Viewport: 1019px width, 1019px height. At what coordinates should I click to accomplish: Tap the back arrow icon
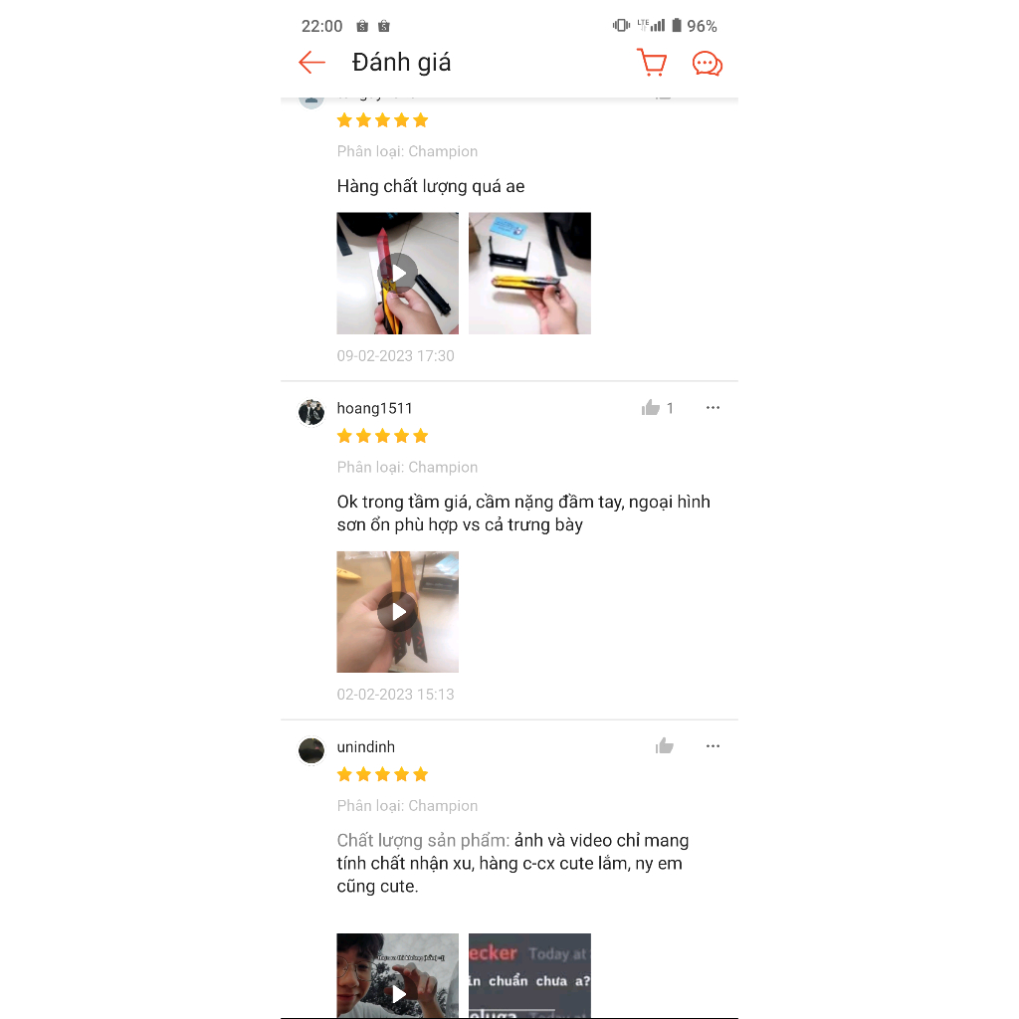point(311,63)
